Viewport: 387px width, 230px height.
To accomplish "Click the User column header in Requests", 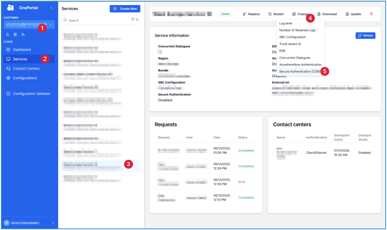I will coord(190,137).
